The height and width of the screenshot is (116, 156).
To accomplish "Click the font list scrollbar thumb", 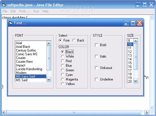I will click(49, 58).
